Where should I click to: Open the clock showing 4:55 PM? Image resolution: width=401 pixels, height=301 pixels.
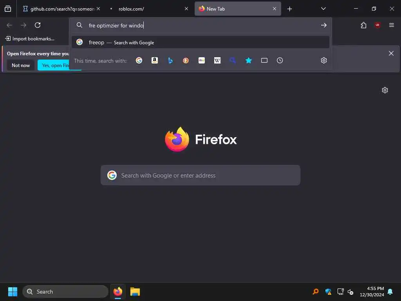[372, 292]
